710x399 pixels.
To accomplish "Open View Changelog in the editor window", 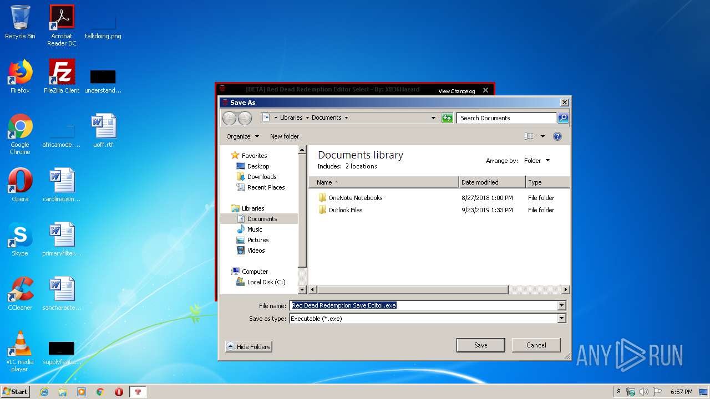I will point(457,91).
